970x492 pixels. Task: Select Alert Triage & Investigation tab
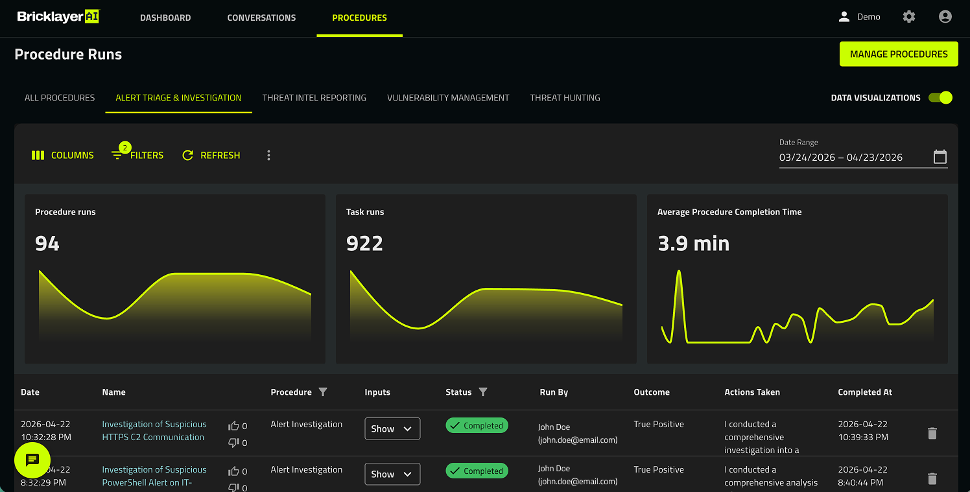click(178, 98)
